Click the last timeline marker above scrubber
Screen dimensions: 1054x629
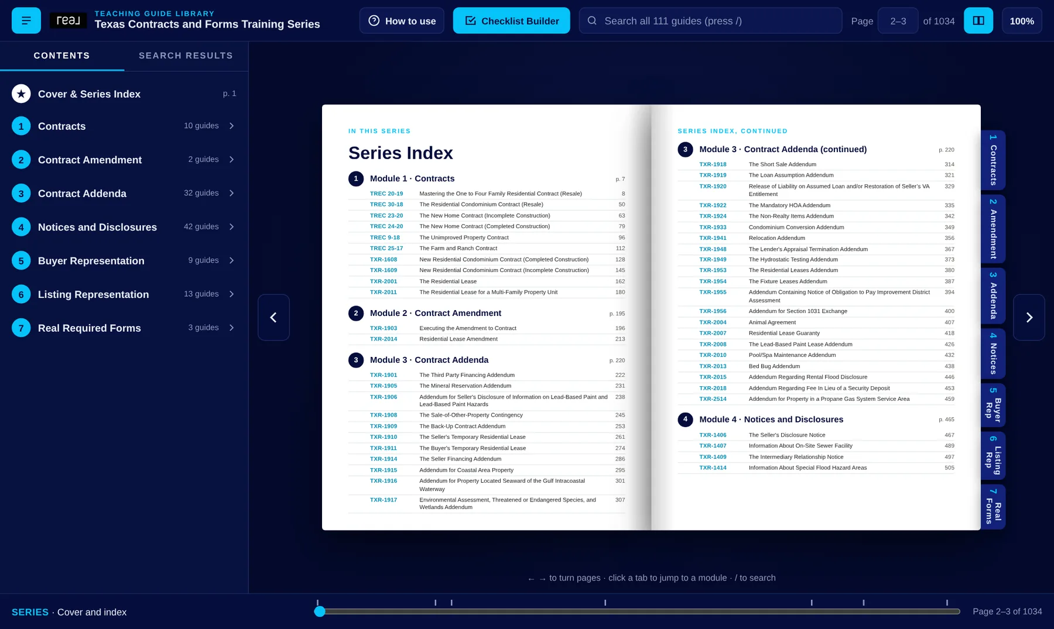[947, 603]
